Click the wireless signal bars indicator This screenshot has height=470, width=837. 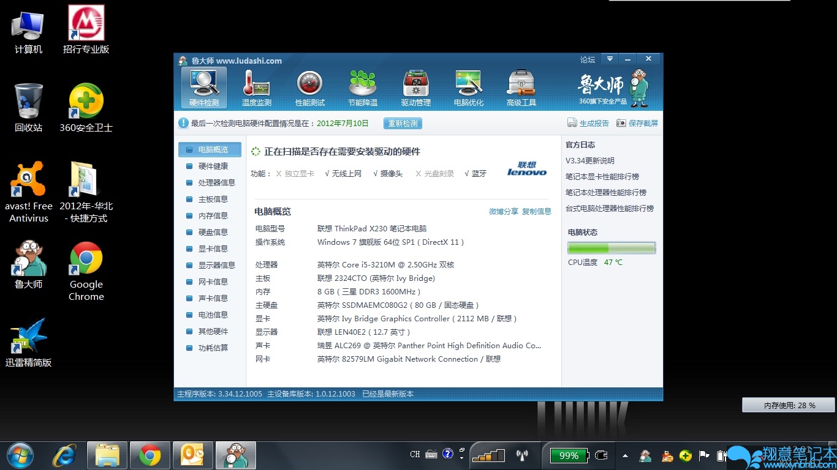pyautogui.click(x=488, y=455)
